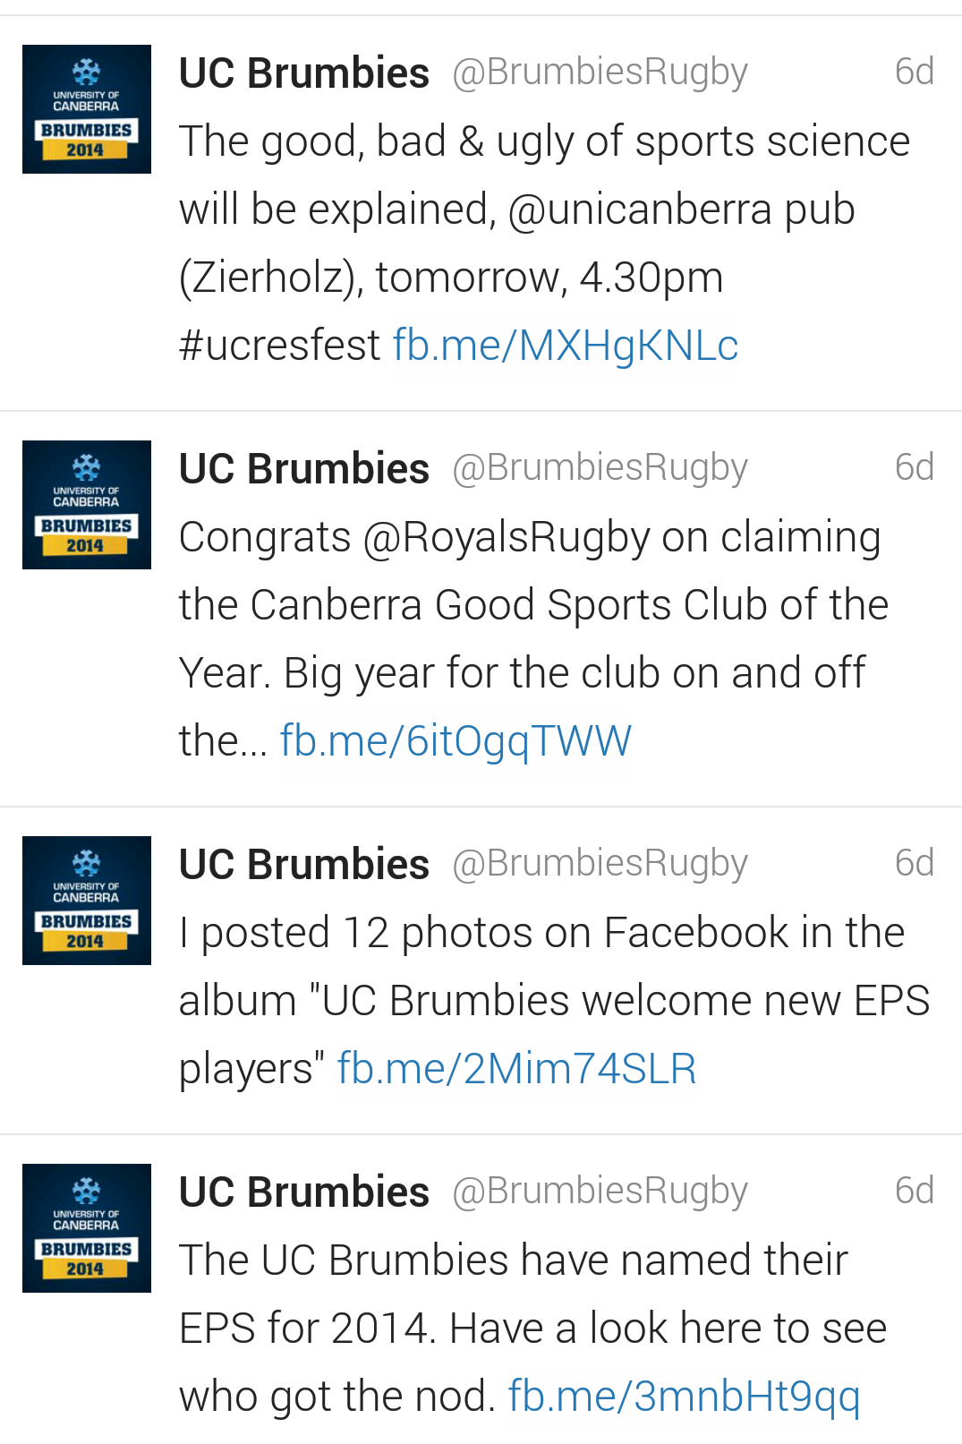Open the tweet about 12 photos on Facebook
962x1444 pixels.
481,970
